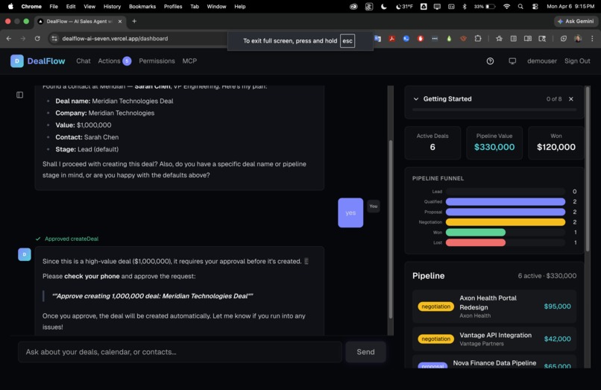
Task: Go to the Permissions tab
Action: (x=157, y=61)
